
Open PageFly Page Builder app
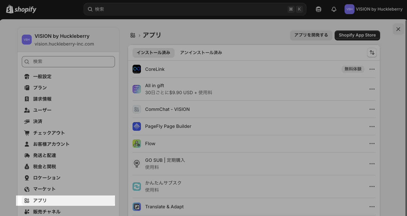[254, 126]
